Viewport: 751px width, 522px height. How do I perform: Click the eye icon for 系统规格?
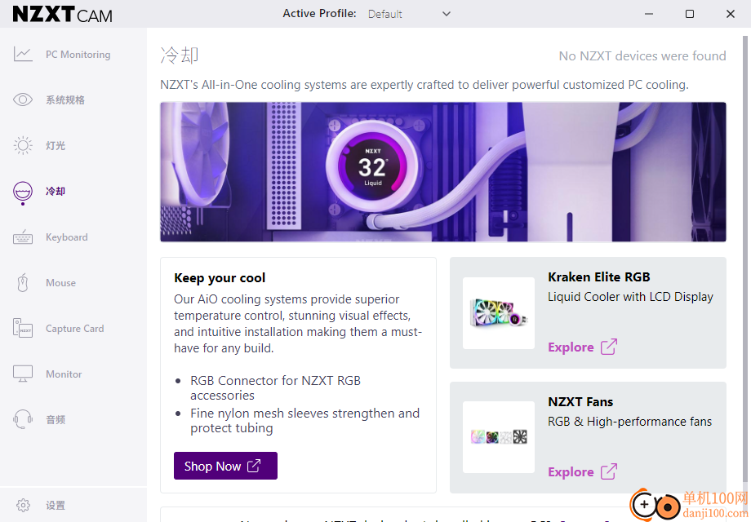pyautogui.click(x=23, y=100)
